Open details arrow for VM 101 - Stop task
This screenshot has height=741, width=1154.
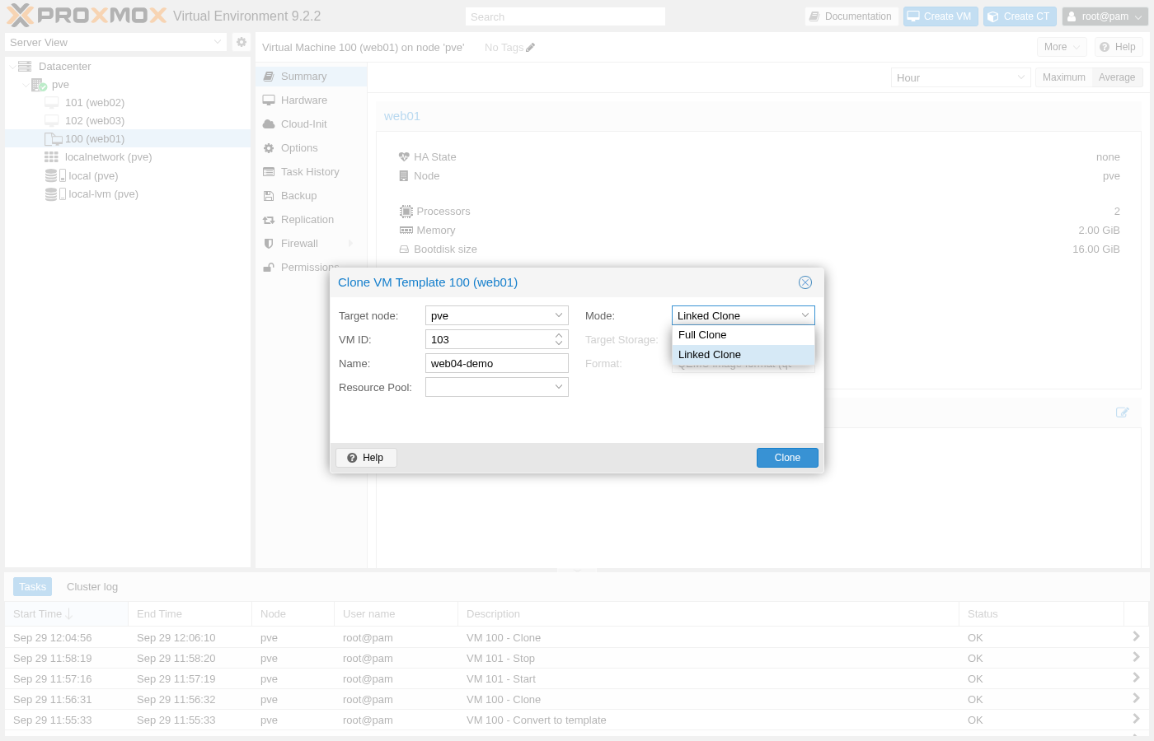[x=1136, y=657]
